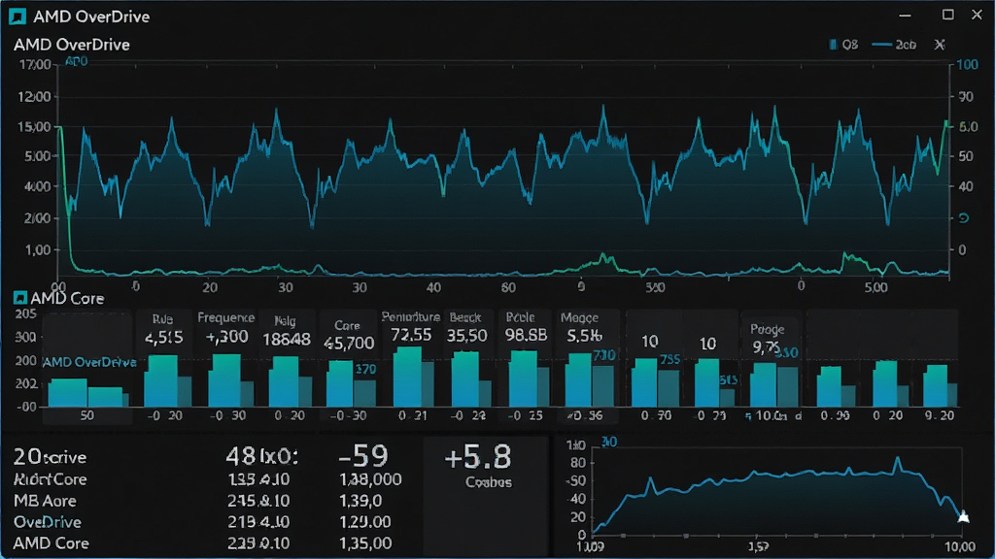The height and width of the screenshot is (559, 995).
Task: Click the 1,39,0 value in MB Aore row
Action: pos(360,501)
